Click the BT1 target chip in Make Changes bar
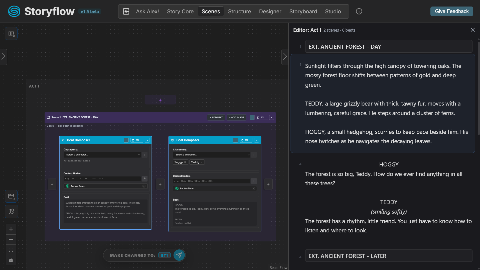 (x=165, y=255)
